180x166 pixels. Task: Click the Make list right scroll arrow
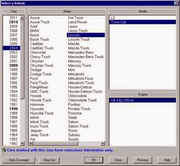pyautogui.click(x=103, y=144)
